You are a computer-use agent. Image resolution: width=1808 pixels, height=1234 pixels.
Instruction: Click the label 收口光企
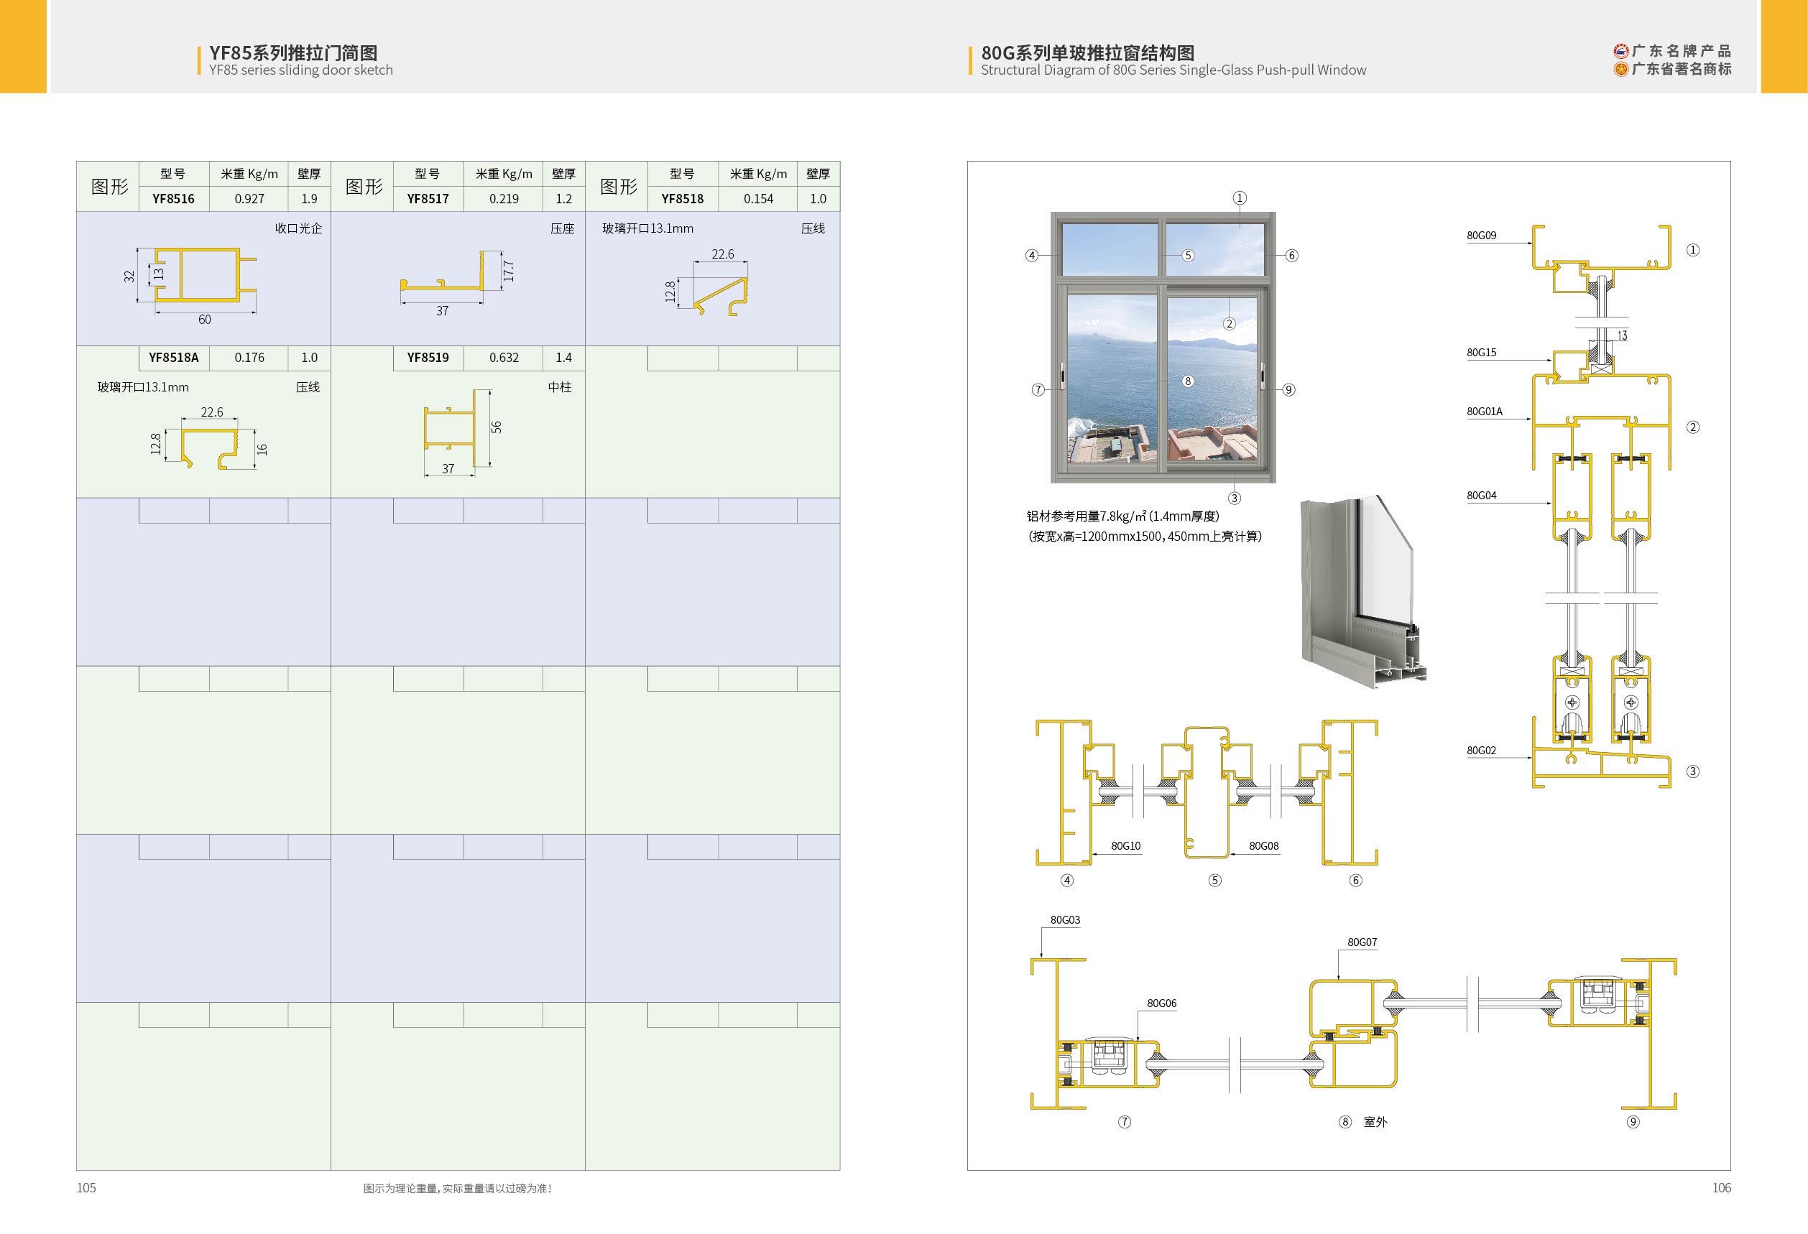[x=299, y=228]
